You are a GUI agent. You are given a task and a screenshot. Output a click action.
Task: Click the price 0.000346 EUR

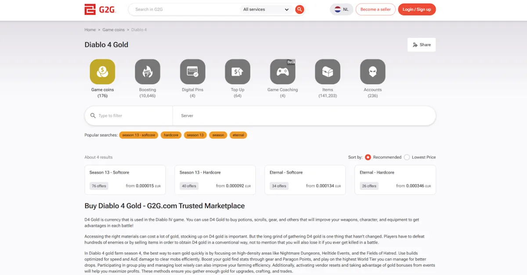(x=419, y=186)
